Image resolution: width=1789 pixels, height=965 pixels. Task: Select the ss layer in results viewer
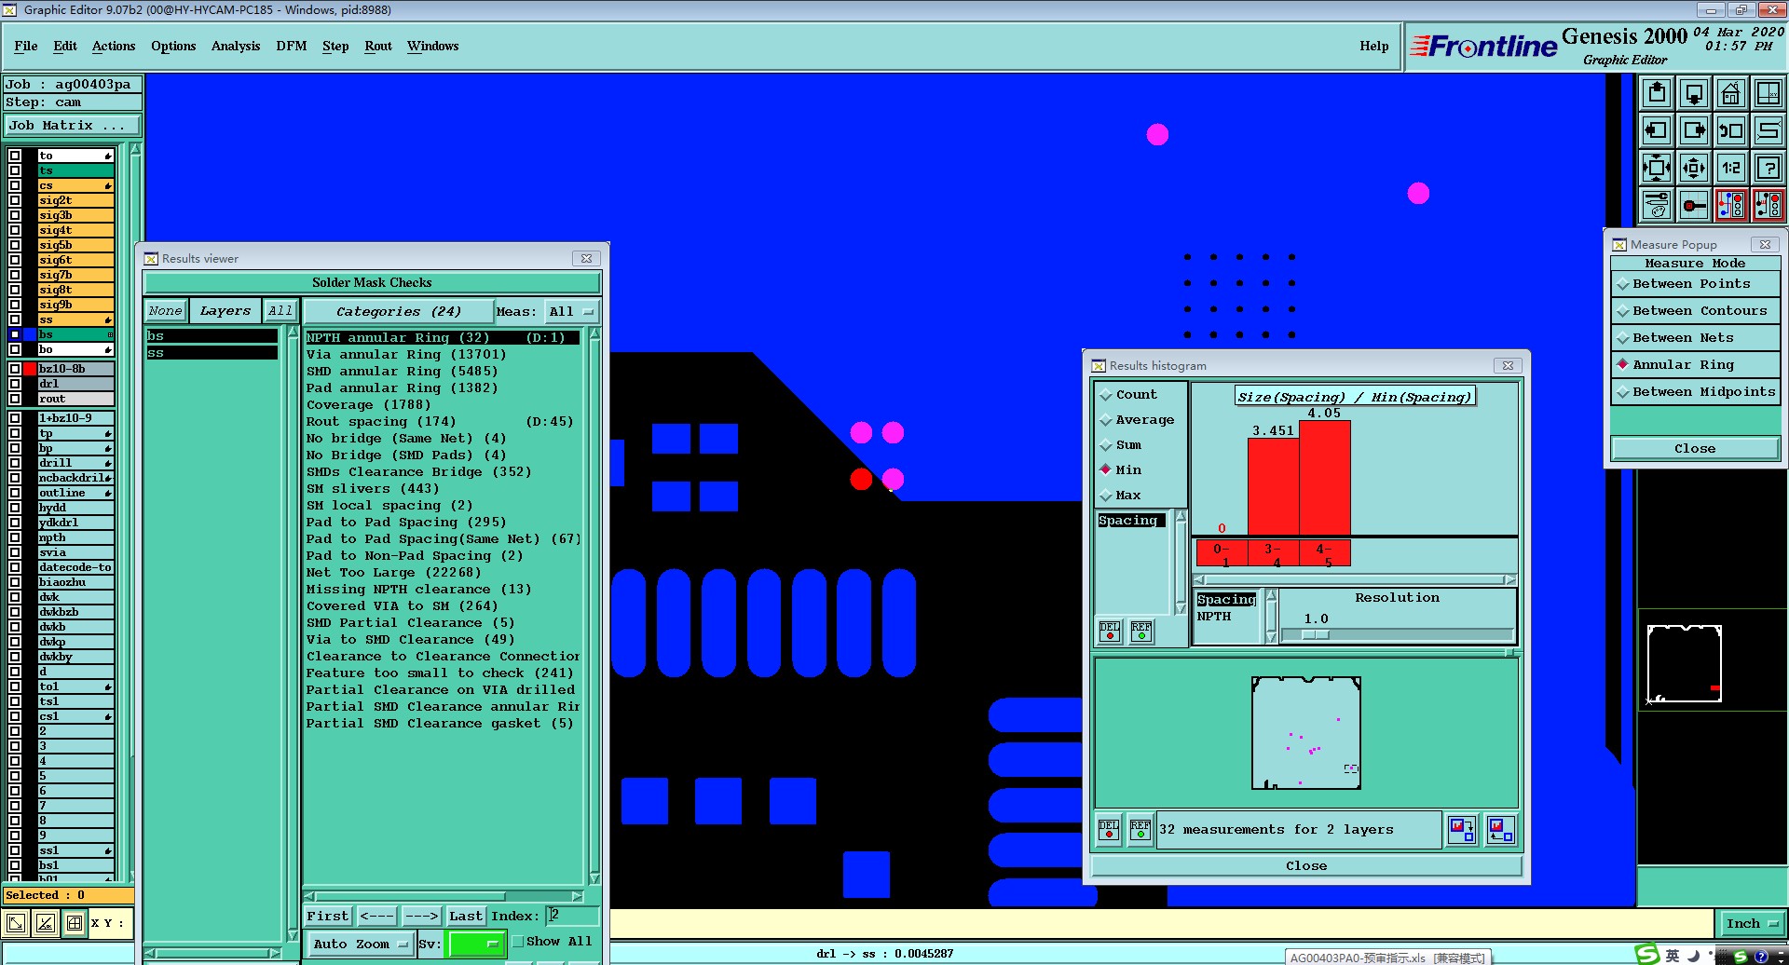pyautogui.click(x=212, y=353)
